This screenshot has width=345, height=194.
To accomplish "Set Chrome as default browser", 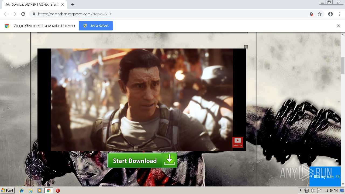I will coord(96,26).
